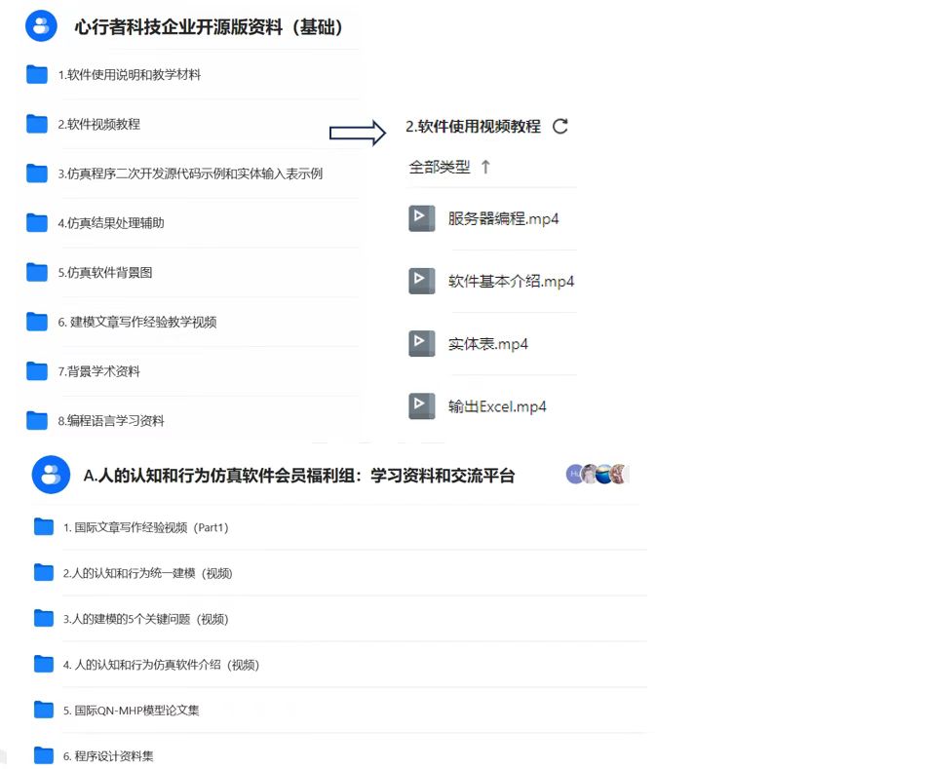Click the member avatars cluster next to the 学习资料和交流平台 title
This screenshot has height=769, width=926.
pos(597,475)
